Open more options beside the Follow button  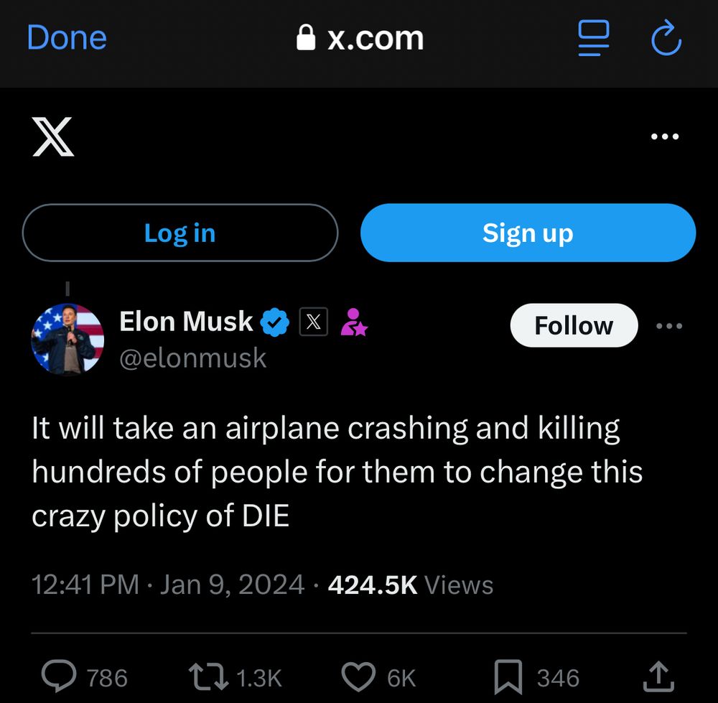[x=669, y=325]
